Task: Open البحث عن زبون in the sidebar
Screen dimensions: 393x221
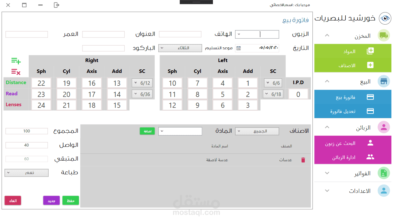Action: 353,143
